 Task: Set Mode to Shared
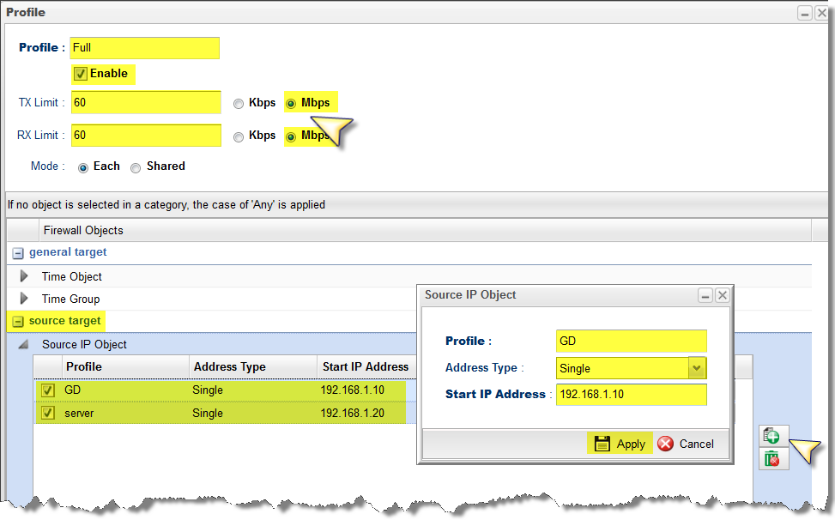(136, 167)
